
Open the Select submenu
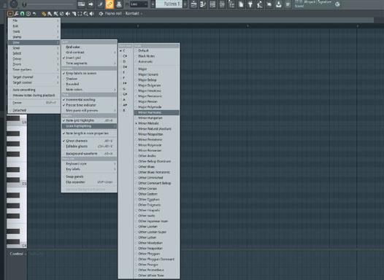pos(34,53)
